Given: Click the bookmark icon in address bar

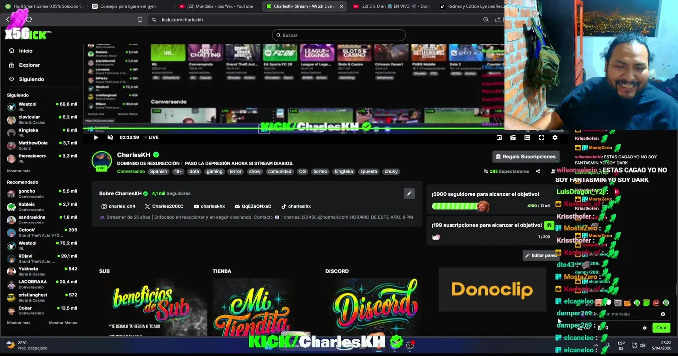Looking at the screenshot, I should pyautogui.click(x=140, y=20).
